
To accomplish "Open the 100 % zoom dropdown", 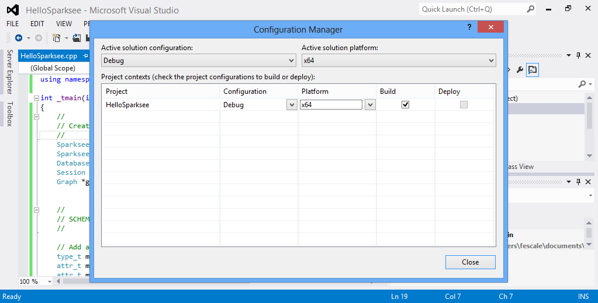I will point(49,281).
